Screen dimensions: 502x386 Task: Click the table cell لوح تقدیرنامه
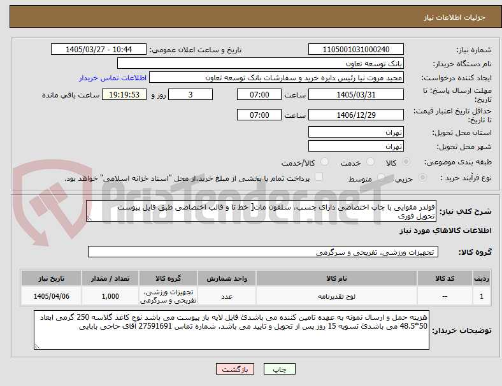pos(336,296)
